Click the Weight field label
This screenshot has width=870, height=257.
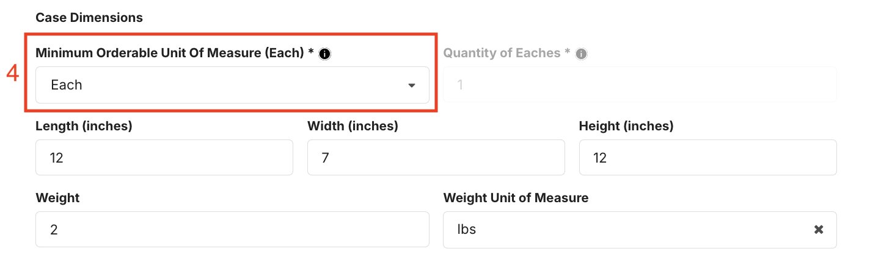point(57,198)
